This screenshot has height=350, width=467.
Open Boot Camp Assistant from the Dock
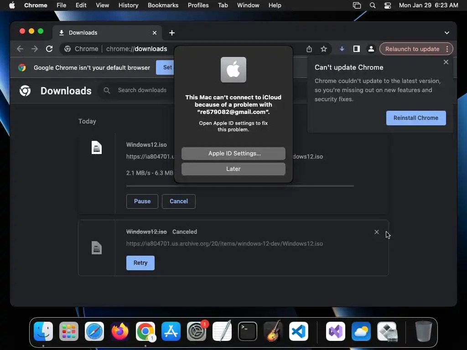(x=387, y=331)
